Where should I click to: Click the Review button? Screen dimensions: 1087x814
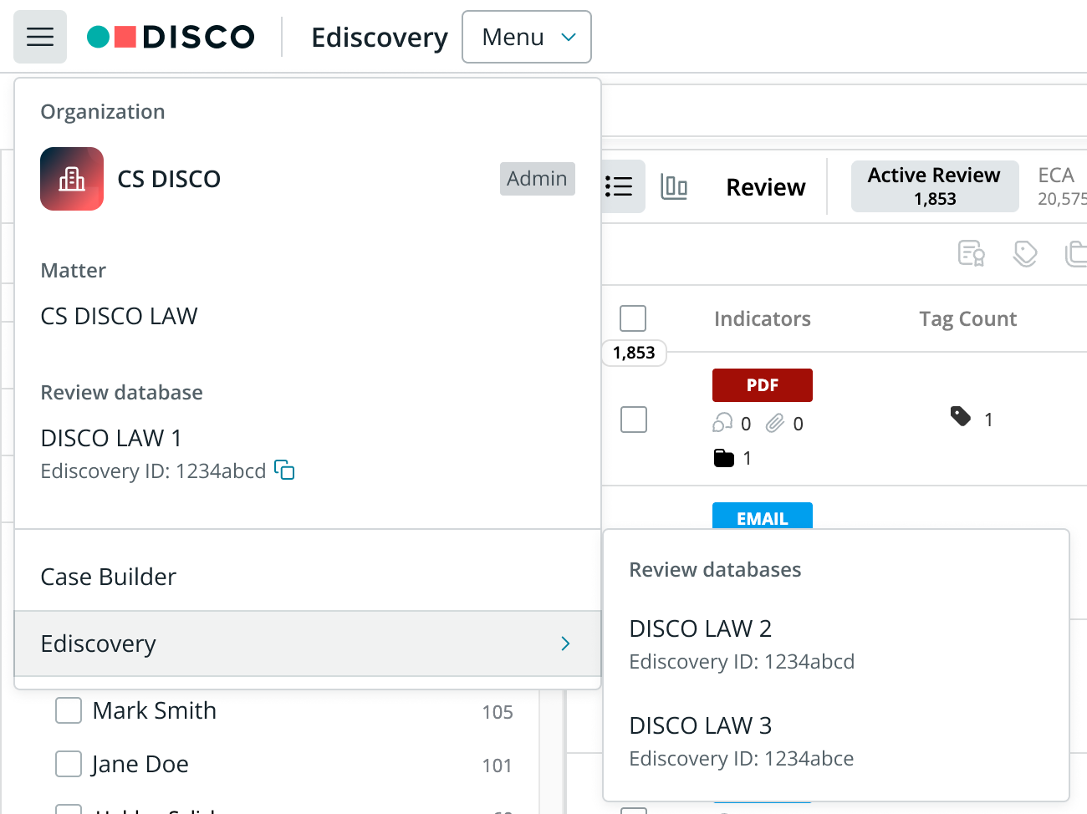(x=766, y=187)
